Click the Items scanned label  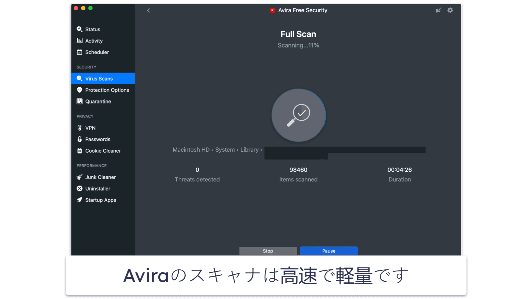click(298, 180)
